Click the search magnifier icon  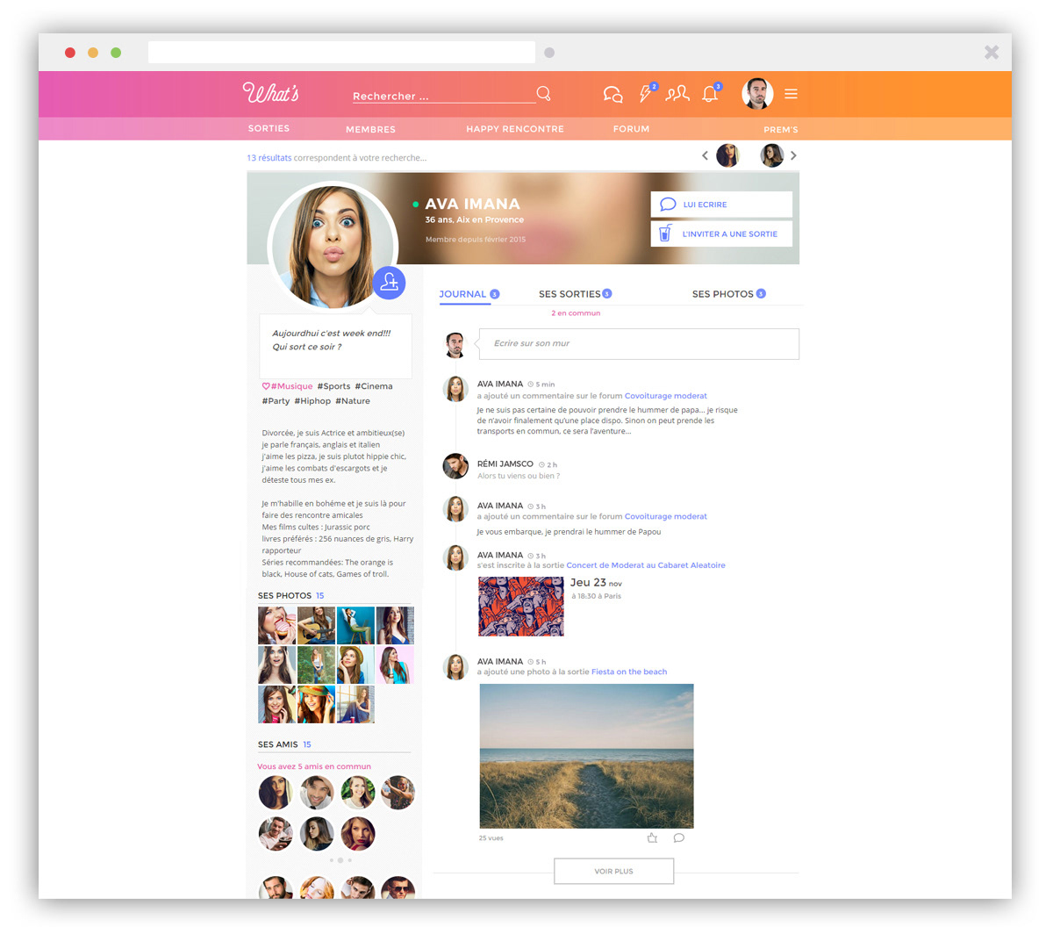(x=544, y=93)
